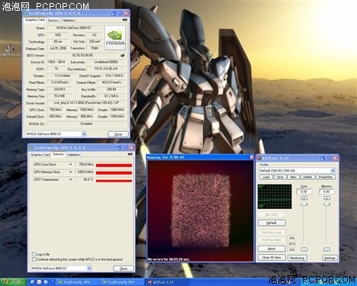Open the desktop shortcut icon on the left
This screenshot has height=286, width=357.
pos(10,50)
